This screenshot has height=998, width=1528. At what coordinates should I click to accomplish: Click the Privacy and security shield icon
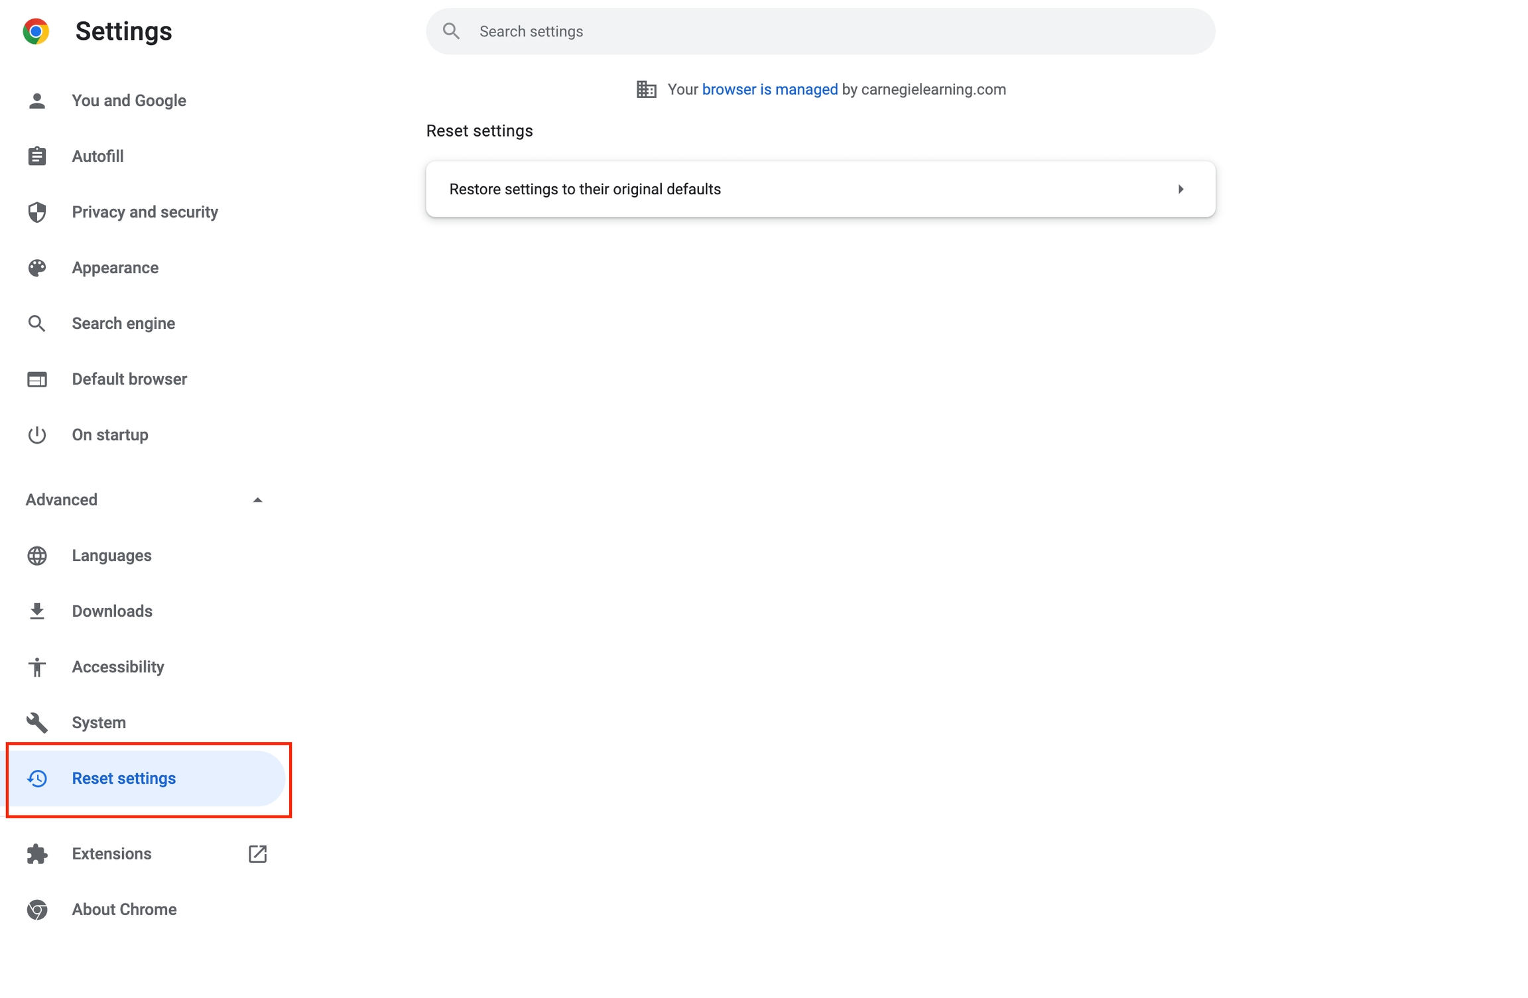click(x=37, y=212)
